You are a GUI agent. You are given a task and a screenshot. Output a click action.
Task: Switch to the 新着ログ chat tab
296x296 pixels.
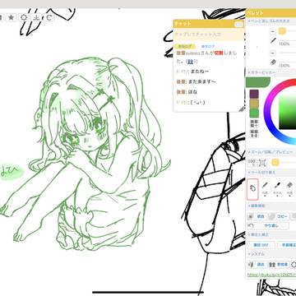[x=184, y=46]
